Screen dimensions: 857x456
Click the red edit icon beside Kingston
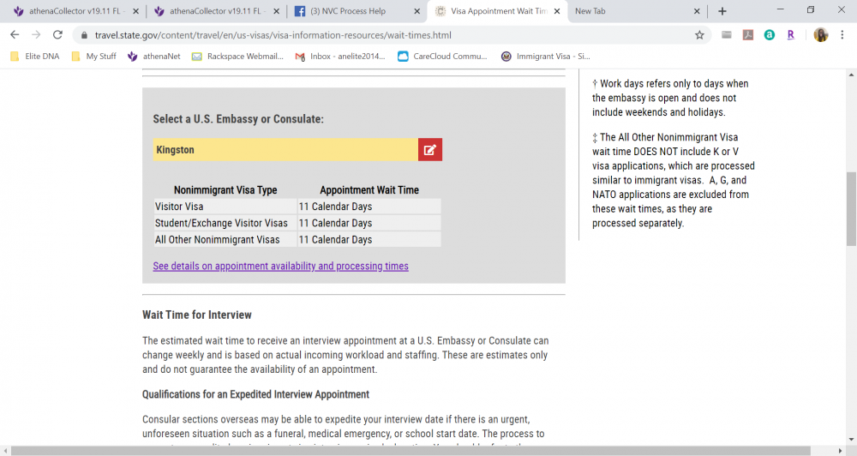(430, 150)
